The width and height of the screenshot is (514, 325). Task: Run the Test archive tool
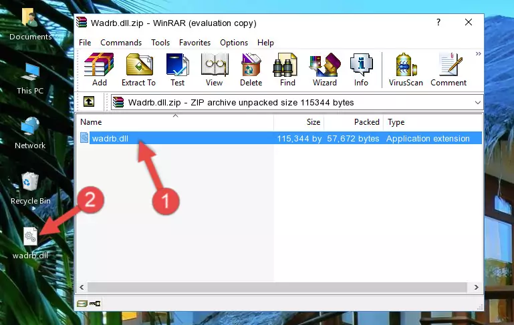pyautogui.click(x=177, y=69)
